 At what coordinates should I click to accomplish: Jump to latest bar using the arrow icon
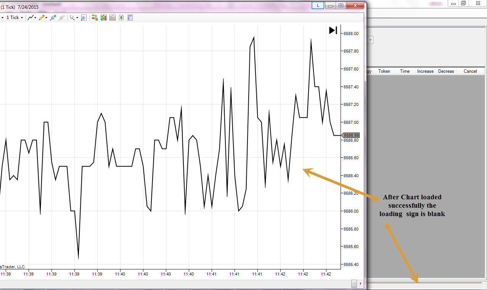pos(333,30)
